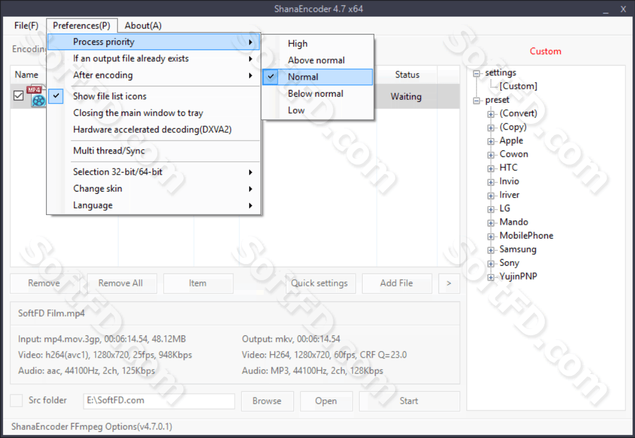Expand the (Copy) preset folder
Screen dimensions: 635x438
[x=491, y=128]
